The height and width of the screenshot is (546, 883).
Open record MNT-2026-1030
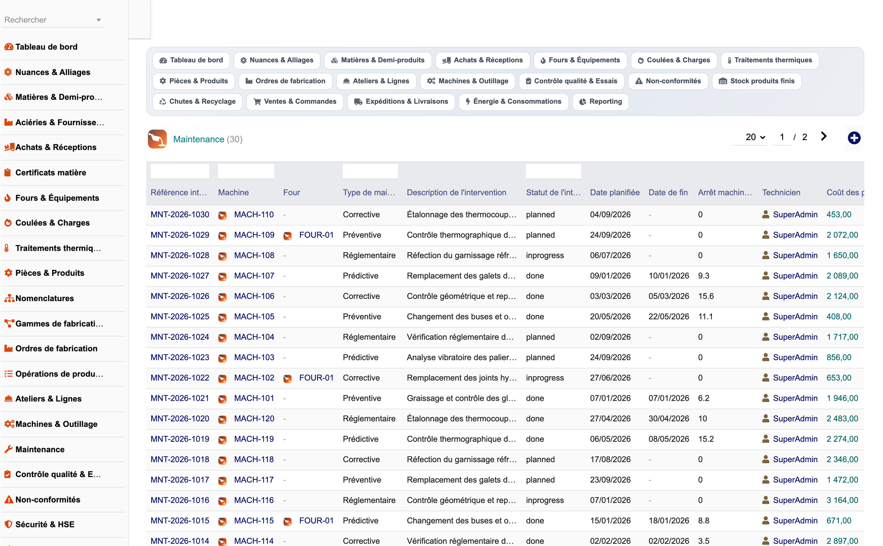click(180, 214)
